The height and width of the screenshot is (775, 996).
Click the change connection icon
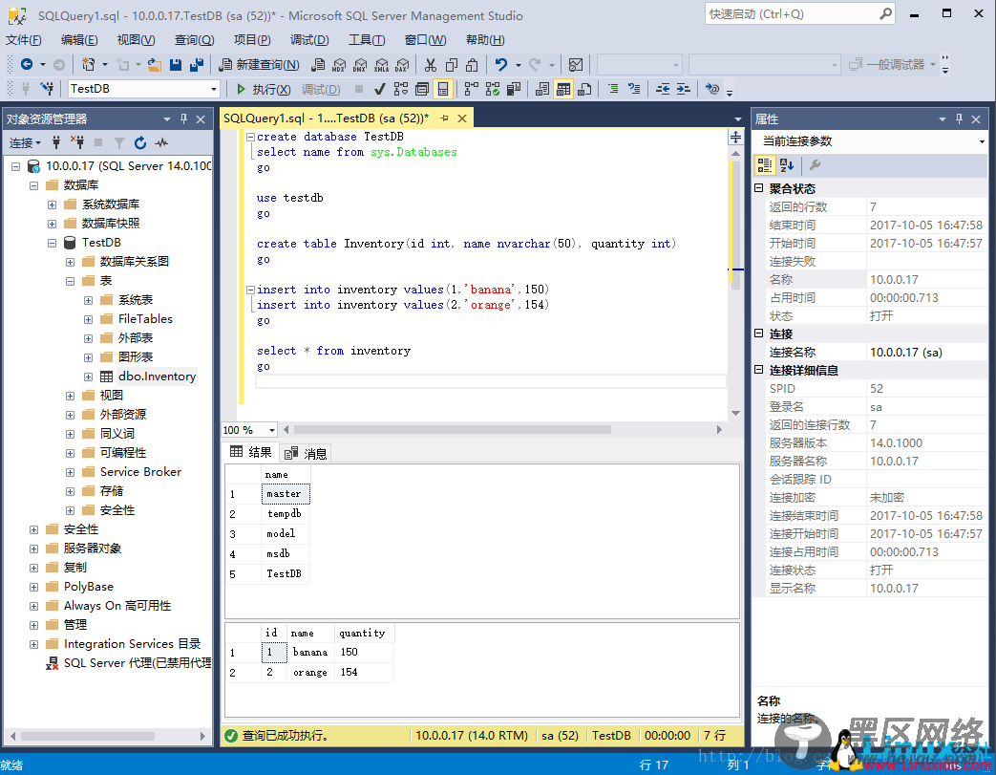47,88
